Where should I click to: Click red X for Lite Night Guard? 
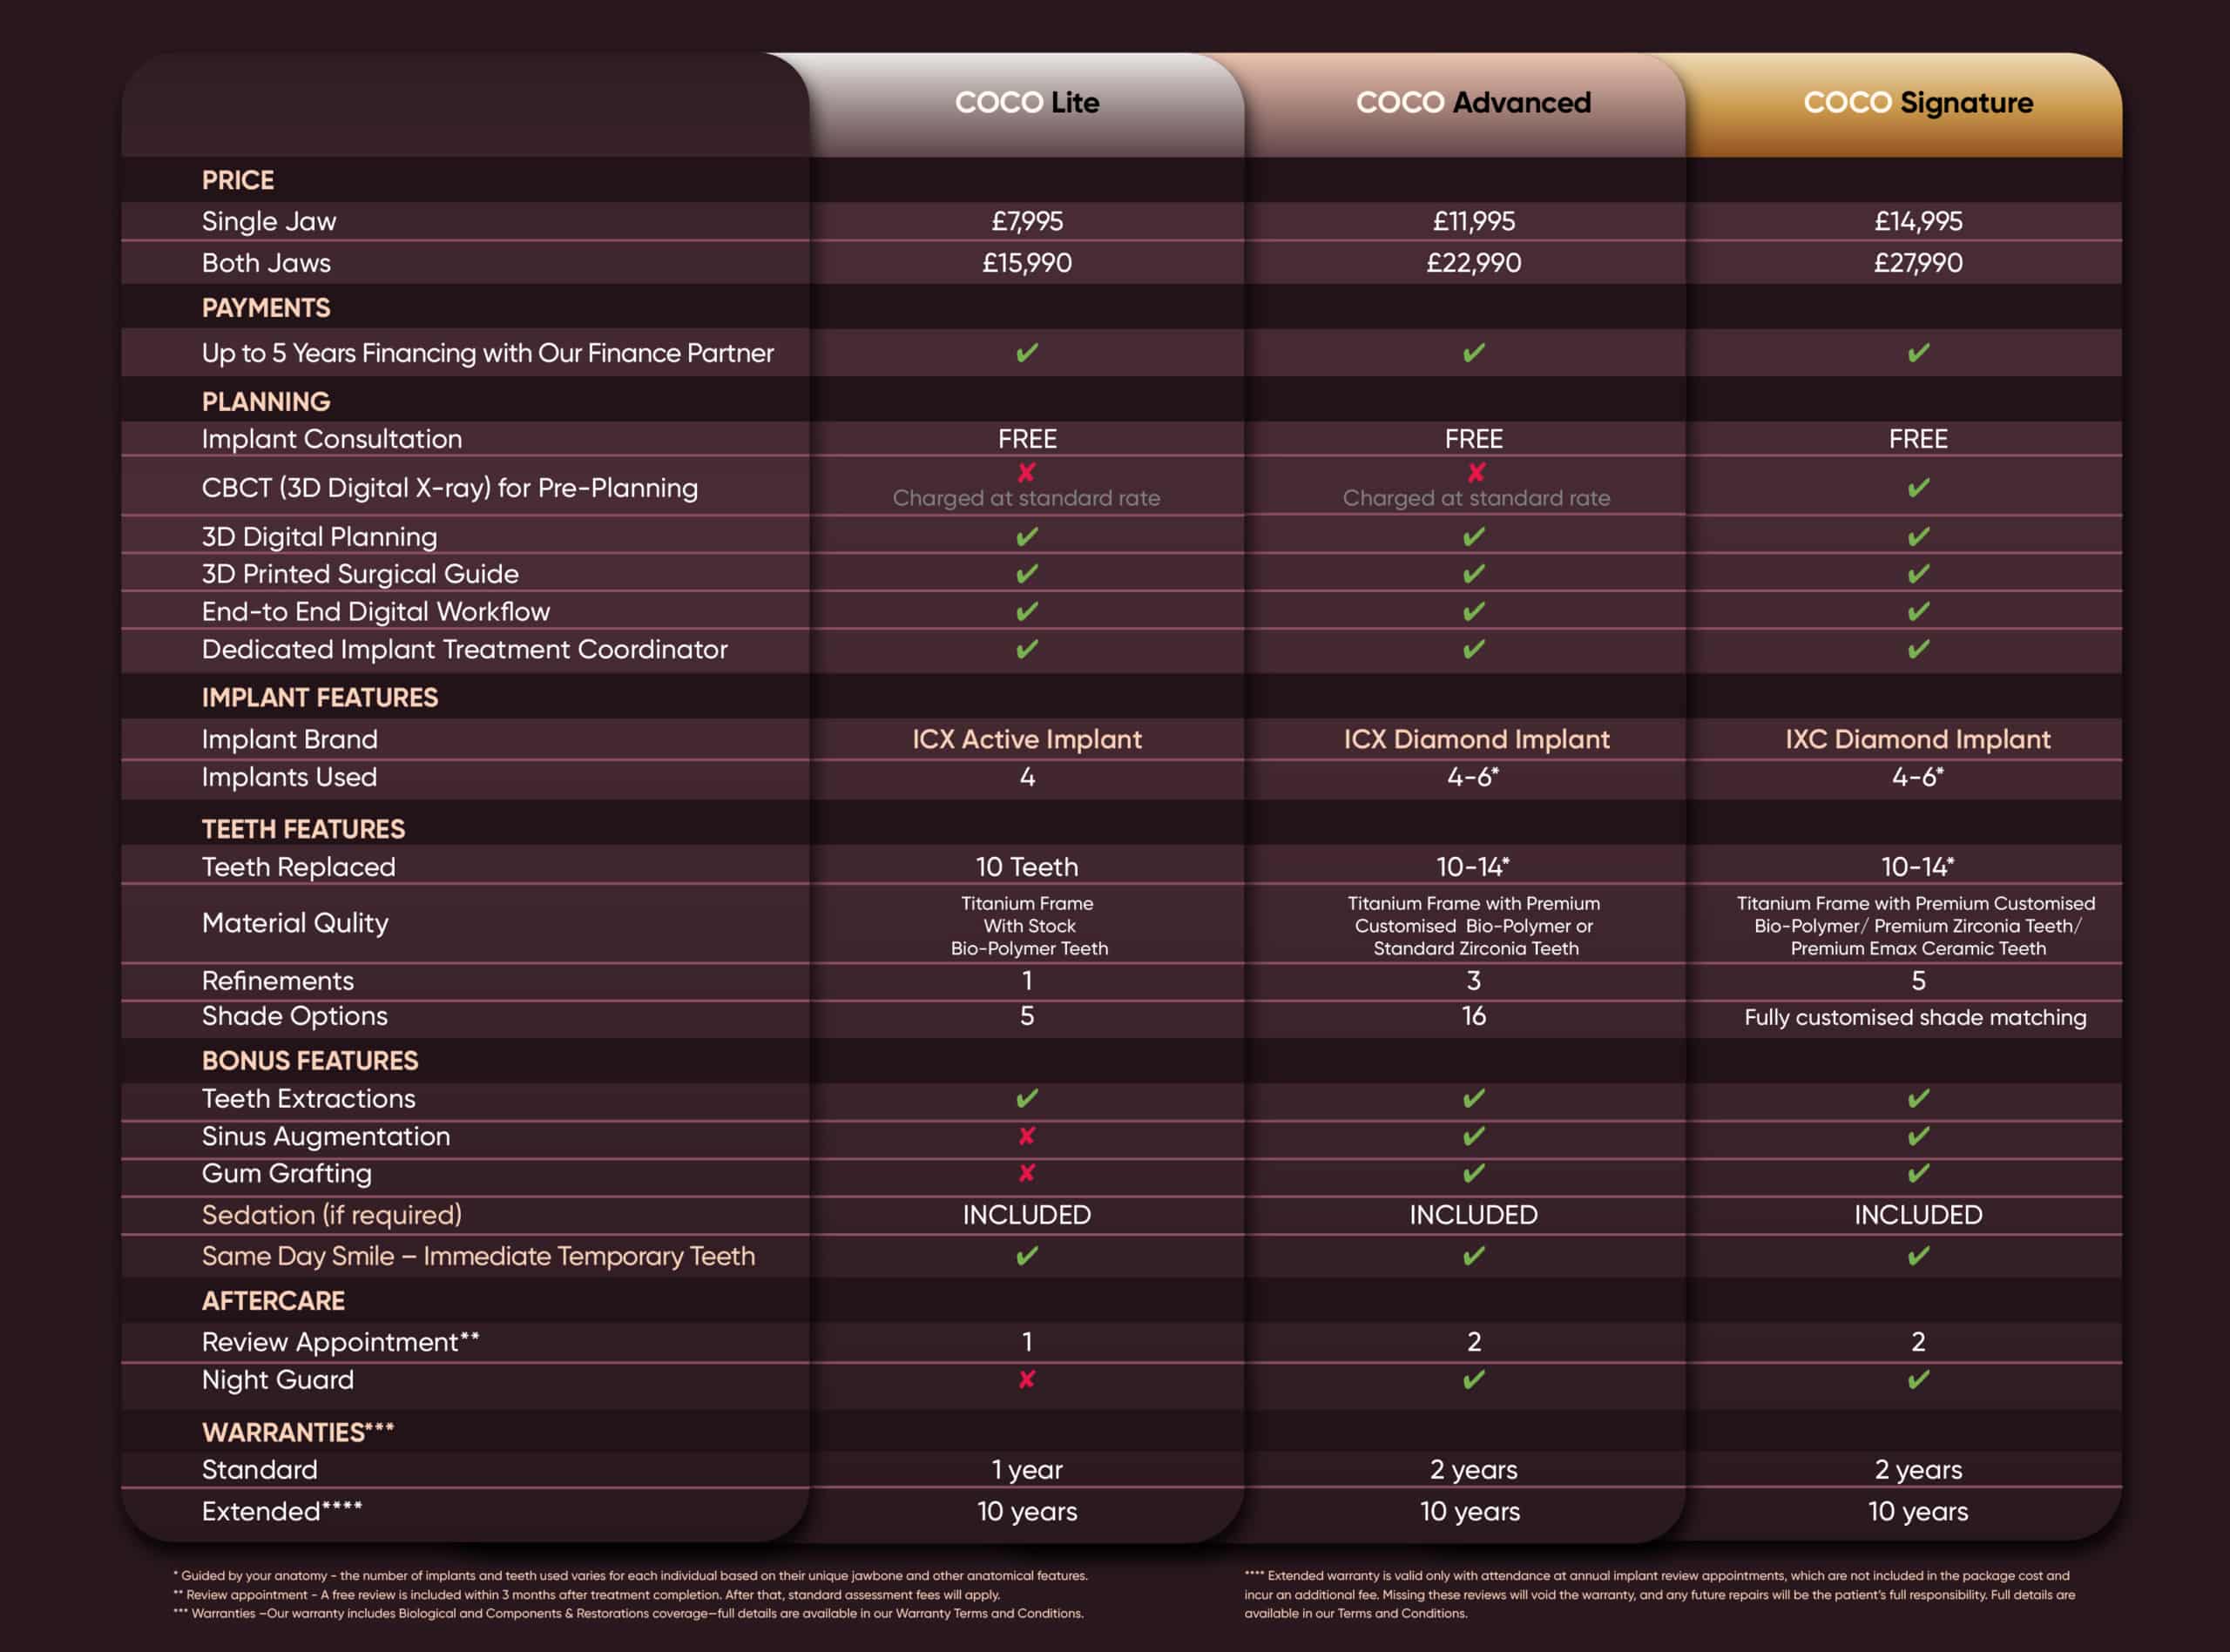click(1026, 1380)
